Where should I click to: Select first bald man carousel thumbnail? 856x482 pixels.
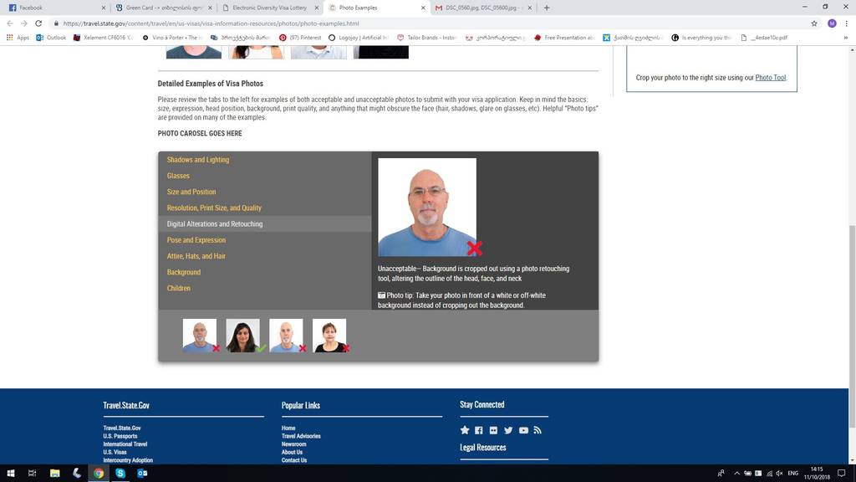(x=200, y=336)
